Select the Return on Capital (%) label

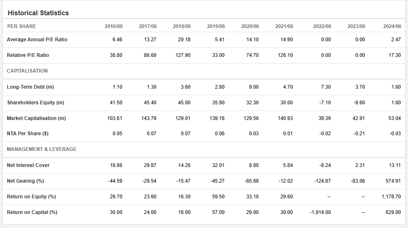pyautogui.click(x=32, y=212)
